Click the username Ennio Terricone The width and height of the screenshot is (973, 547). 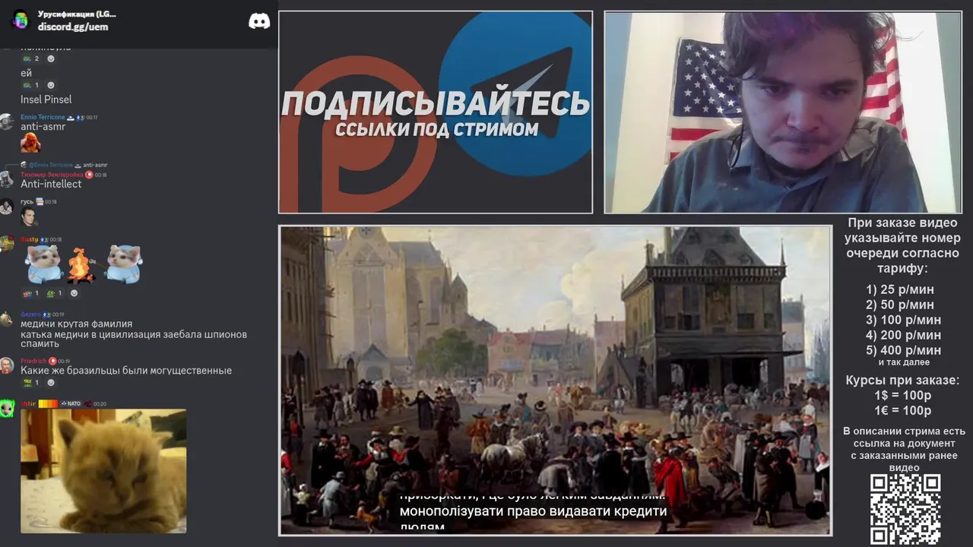coord(43,117)
